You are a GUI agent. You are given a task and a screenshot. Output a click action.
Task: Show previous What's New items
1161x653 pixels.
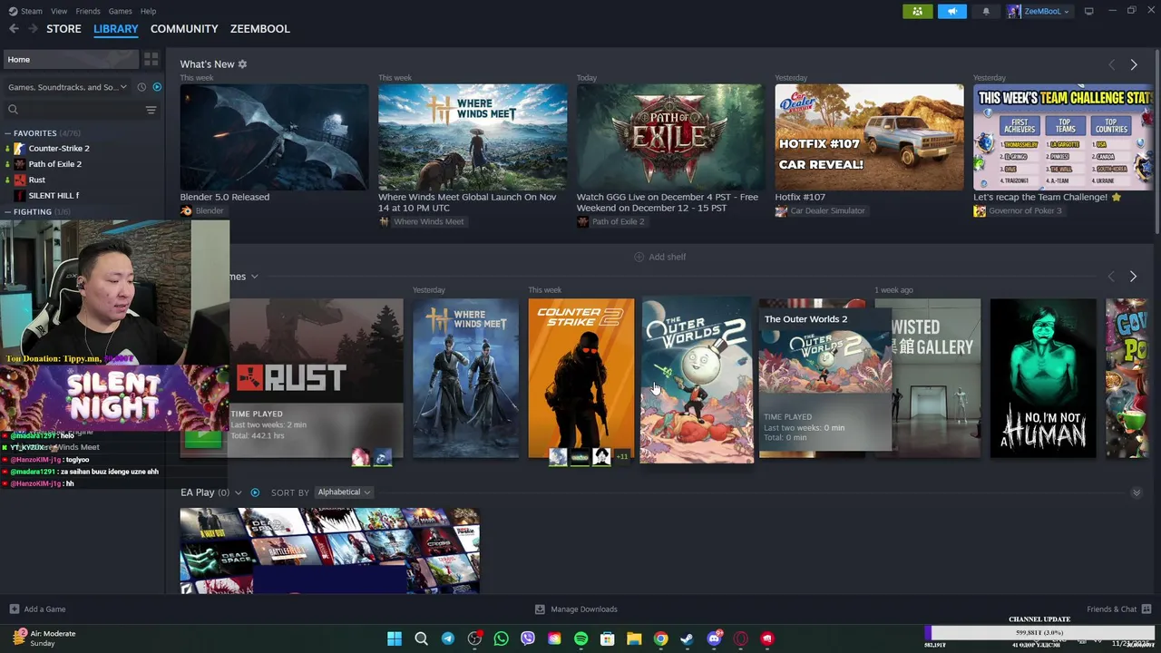click(1111, 64)
